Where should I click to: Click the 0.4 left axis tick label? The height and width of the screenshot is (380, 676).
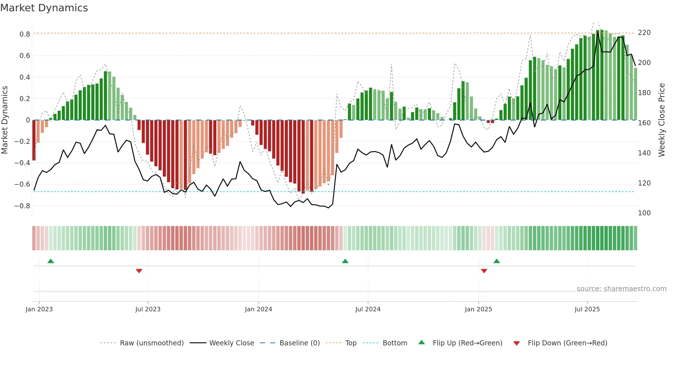(25, 77)
